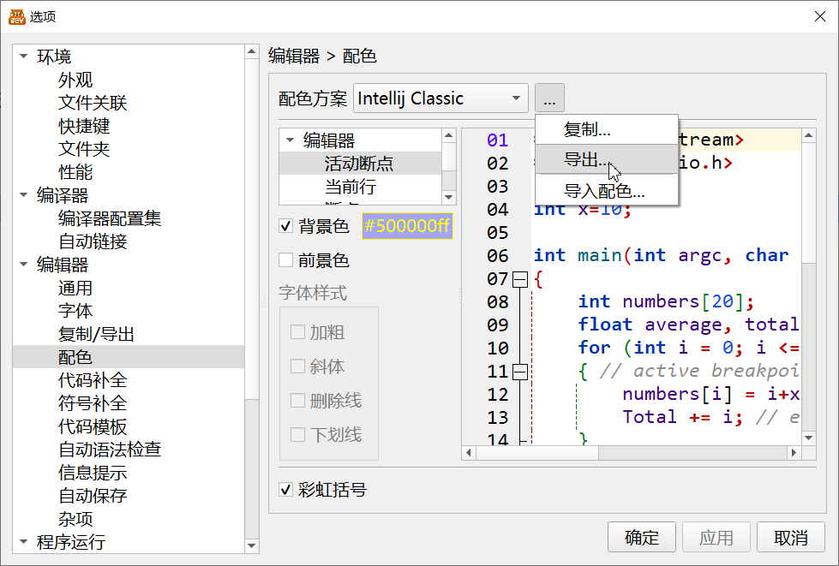Viewport: 839px width, 566px height.
Task: Click the Dev-C++ app icon in title bar
Action: tap(17, 16)
